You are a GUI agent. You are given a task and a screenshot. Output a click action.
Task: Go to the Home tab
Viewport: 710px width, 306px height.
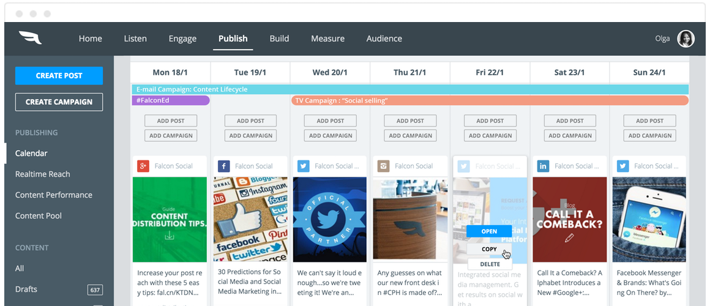[90, 39]
